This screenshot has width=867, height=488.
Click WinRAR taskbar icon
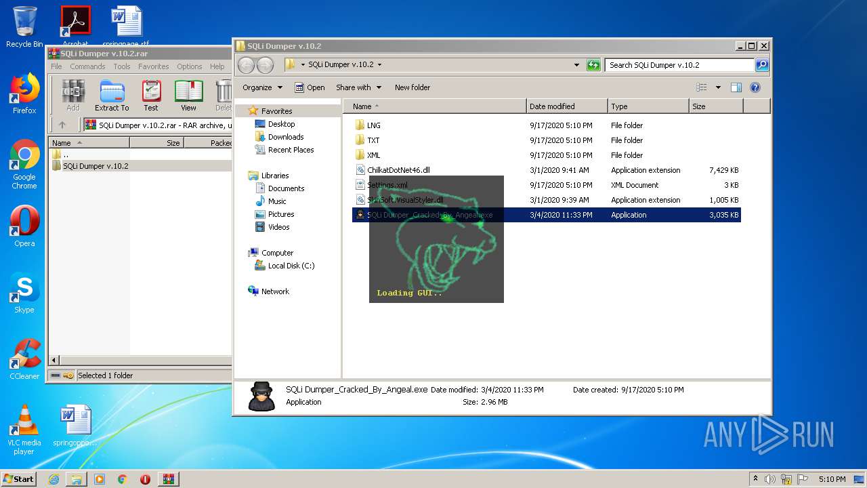[169, 479]
